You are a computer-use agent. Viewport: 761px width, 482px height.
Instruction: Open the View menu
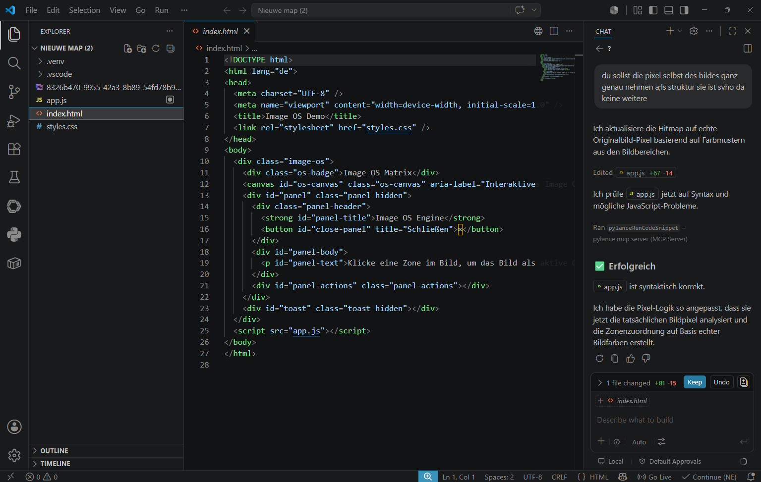[117, 10]
